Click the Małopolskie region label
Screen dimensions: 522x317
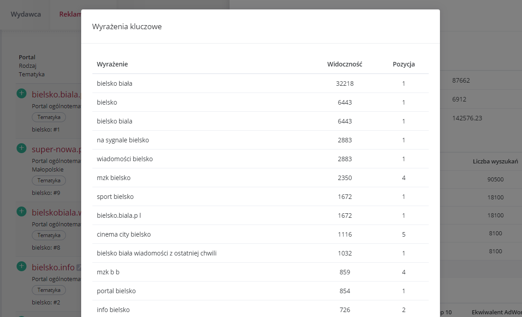pos(48,169)
